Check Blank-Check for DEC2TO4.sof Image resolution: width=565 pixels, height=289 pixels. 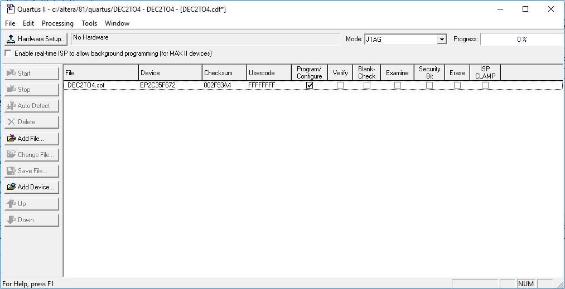click(367, 85)
